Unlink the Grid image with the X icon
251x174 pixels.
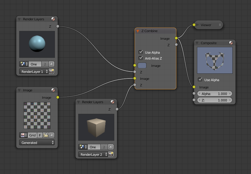click(x=52, y=135)
